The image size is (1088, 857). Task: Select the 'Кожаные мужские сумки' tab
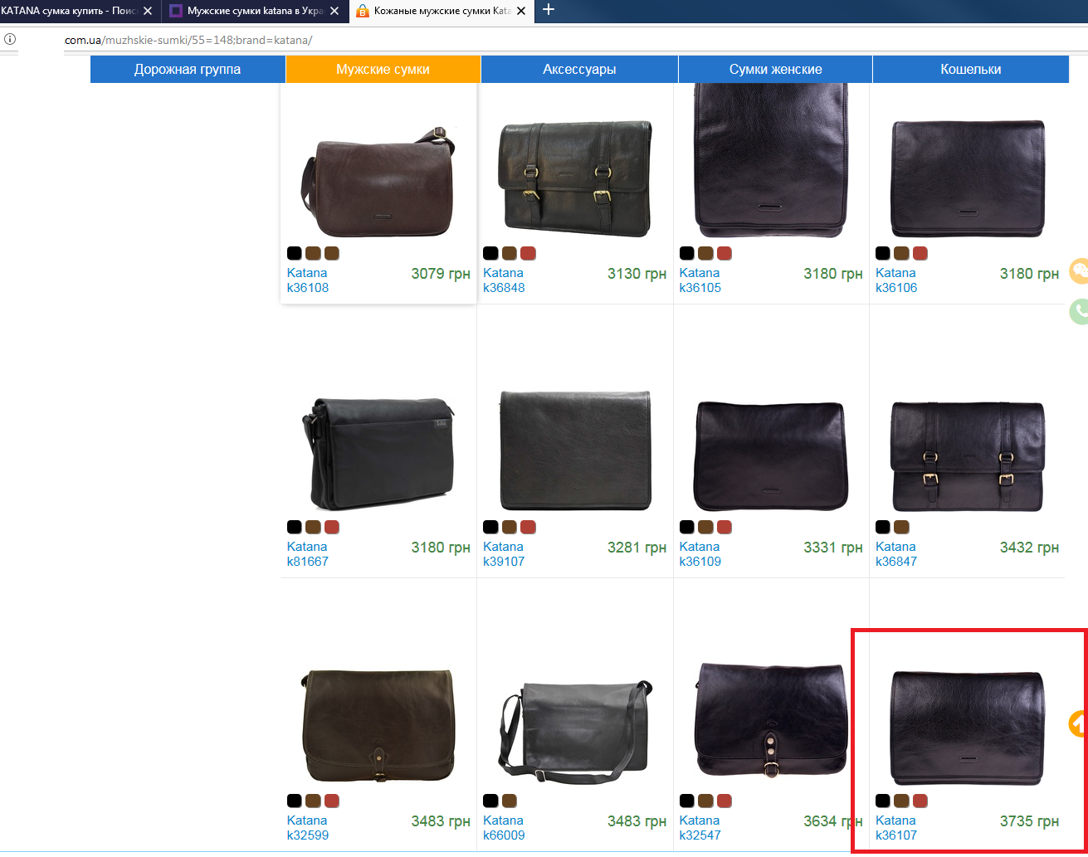pos(442,11)
